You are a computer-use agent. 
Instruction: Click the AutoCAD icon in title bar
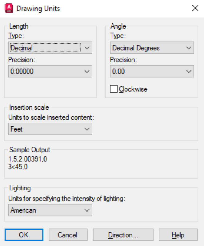coord(9,8)
